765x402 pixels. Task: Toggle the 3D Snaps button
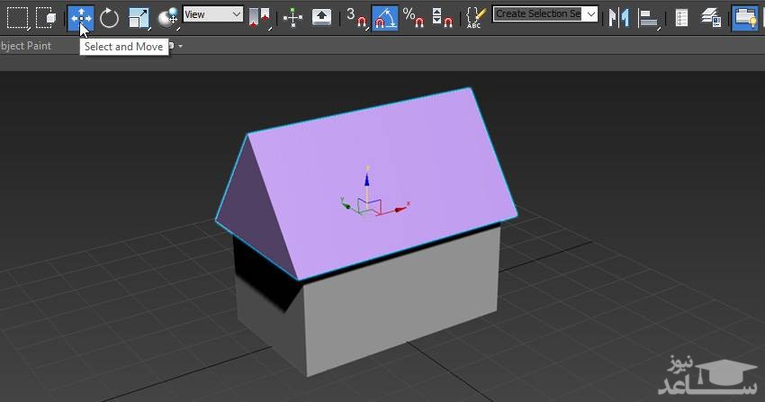coord(355,16)
